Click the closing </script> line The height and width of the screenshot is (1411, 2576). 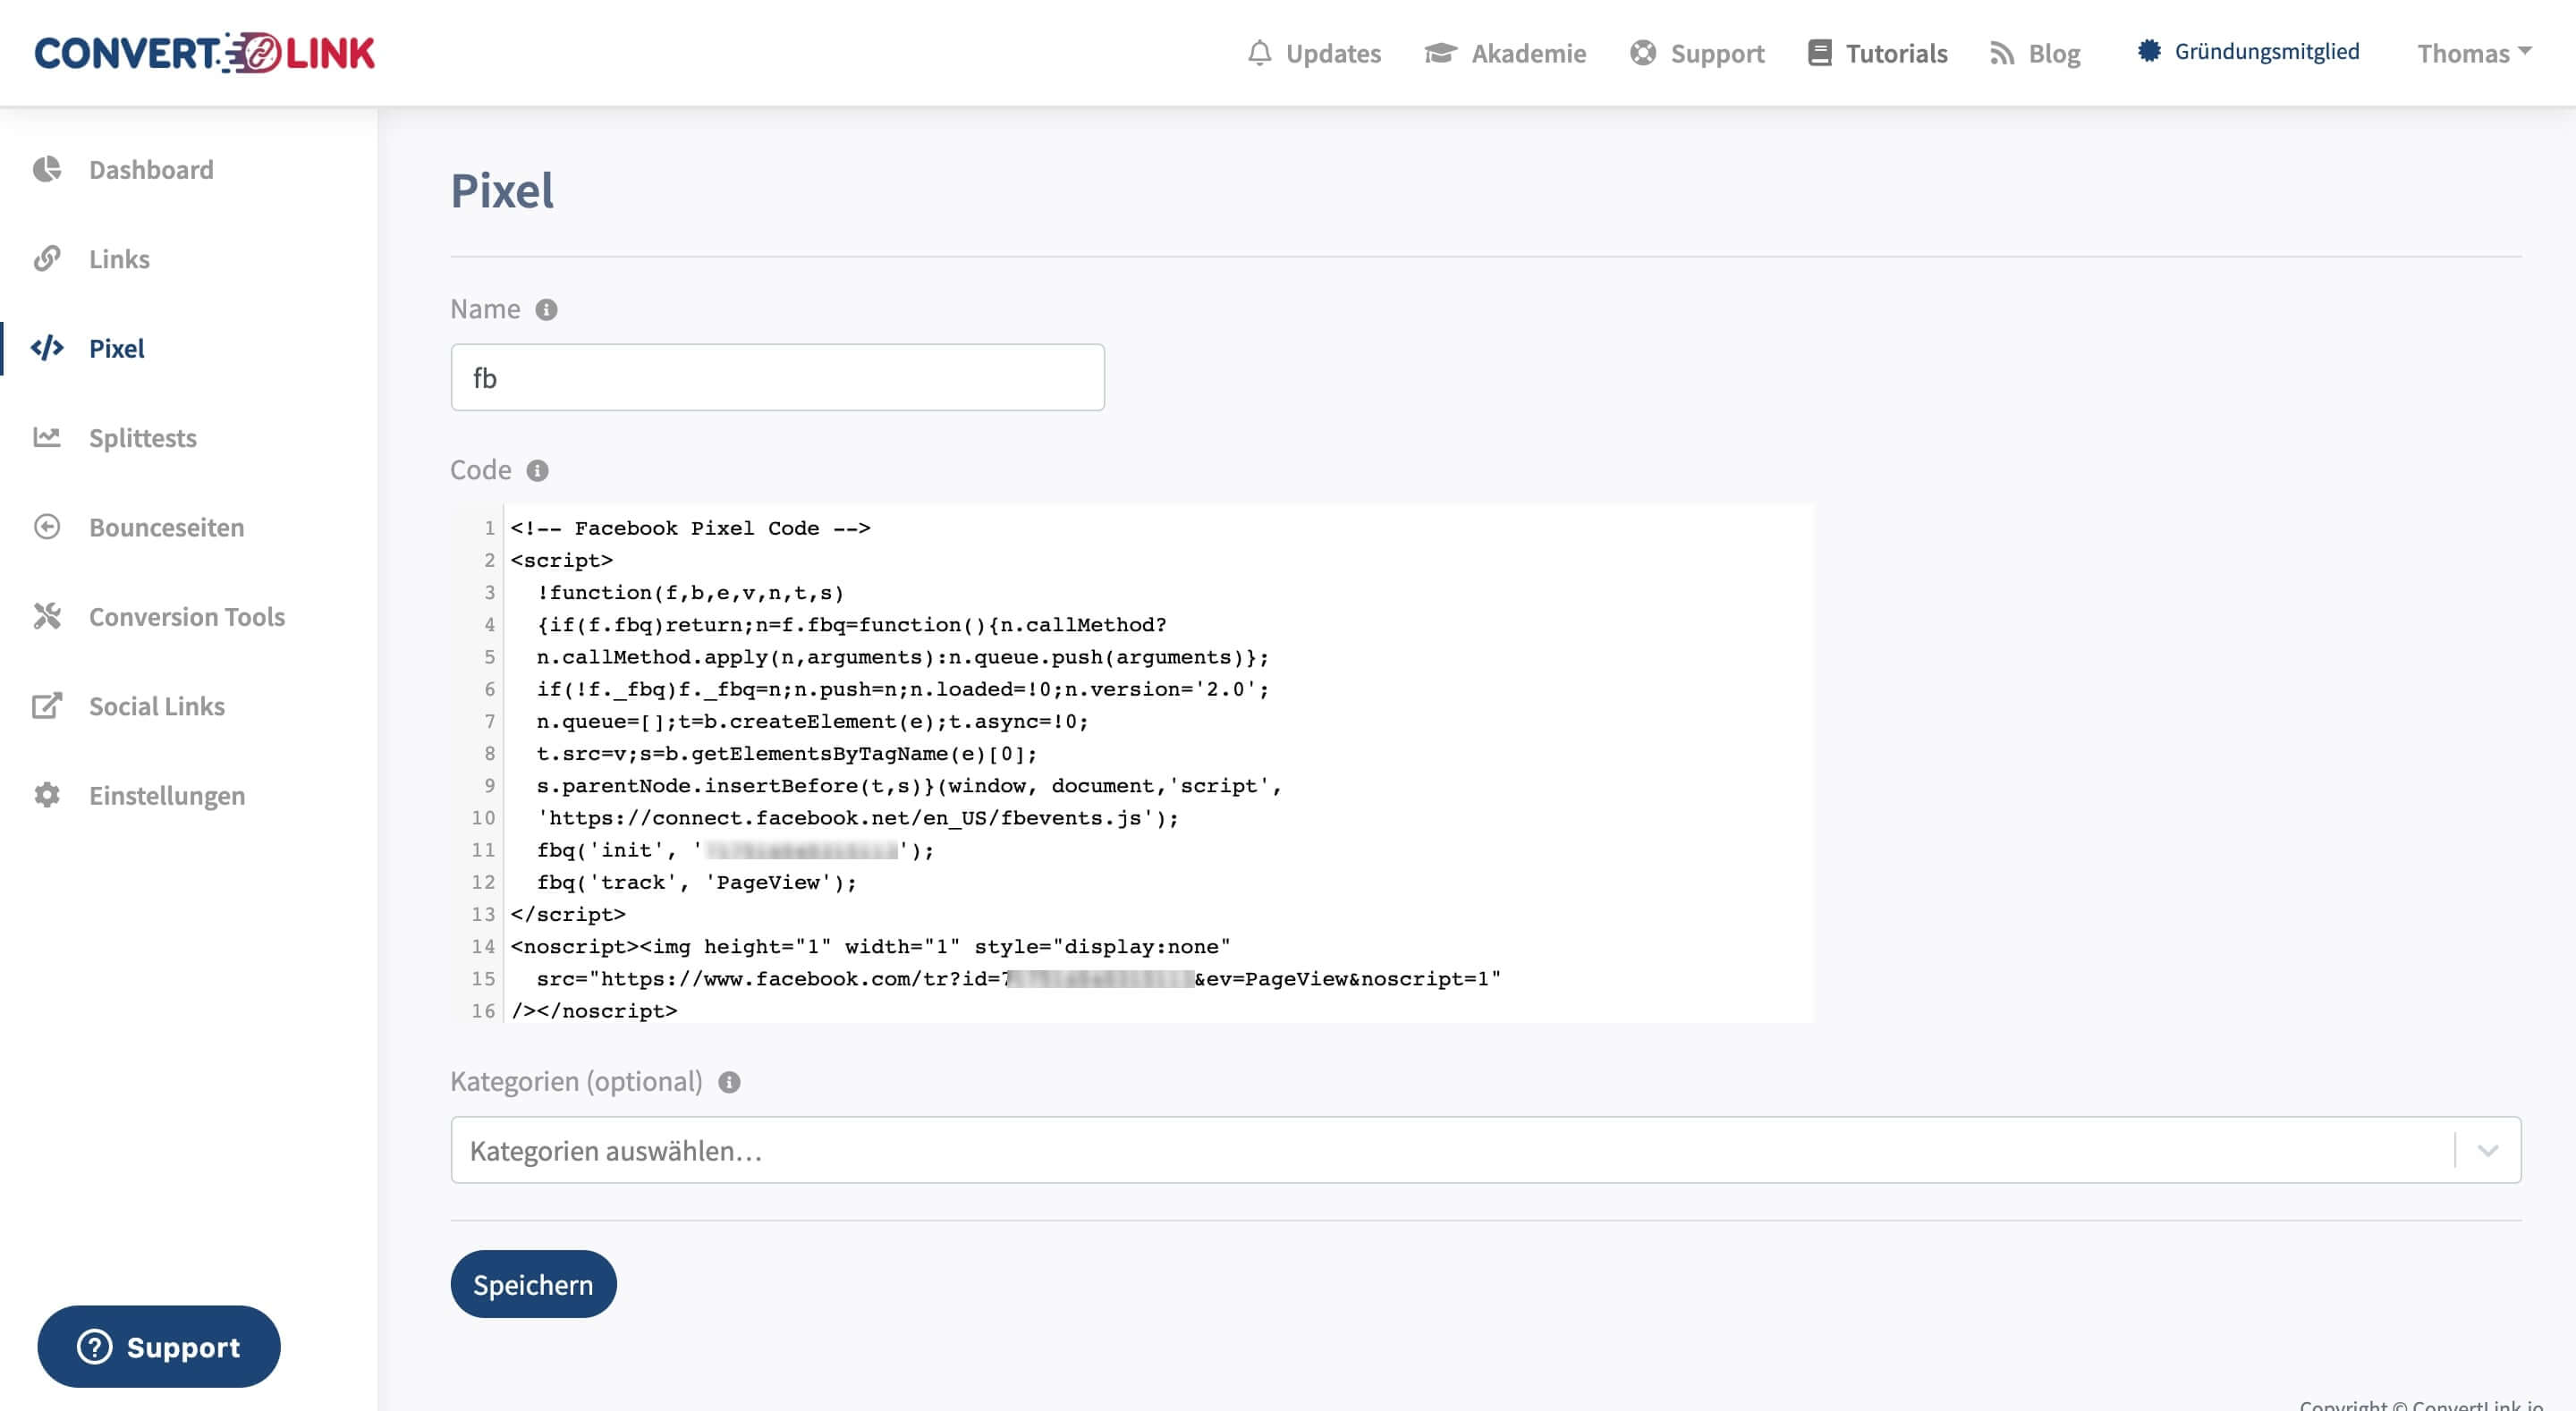click(x=567, y=914)
